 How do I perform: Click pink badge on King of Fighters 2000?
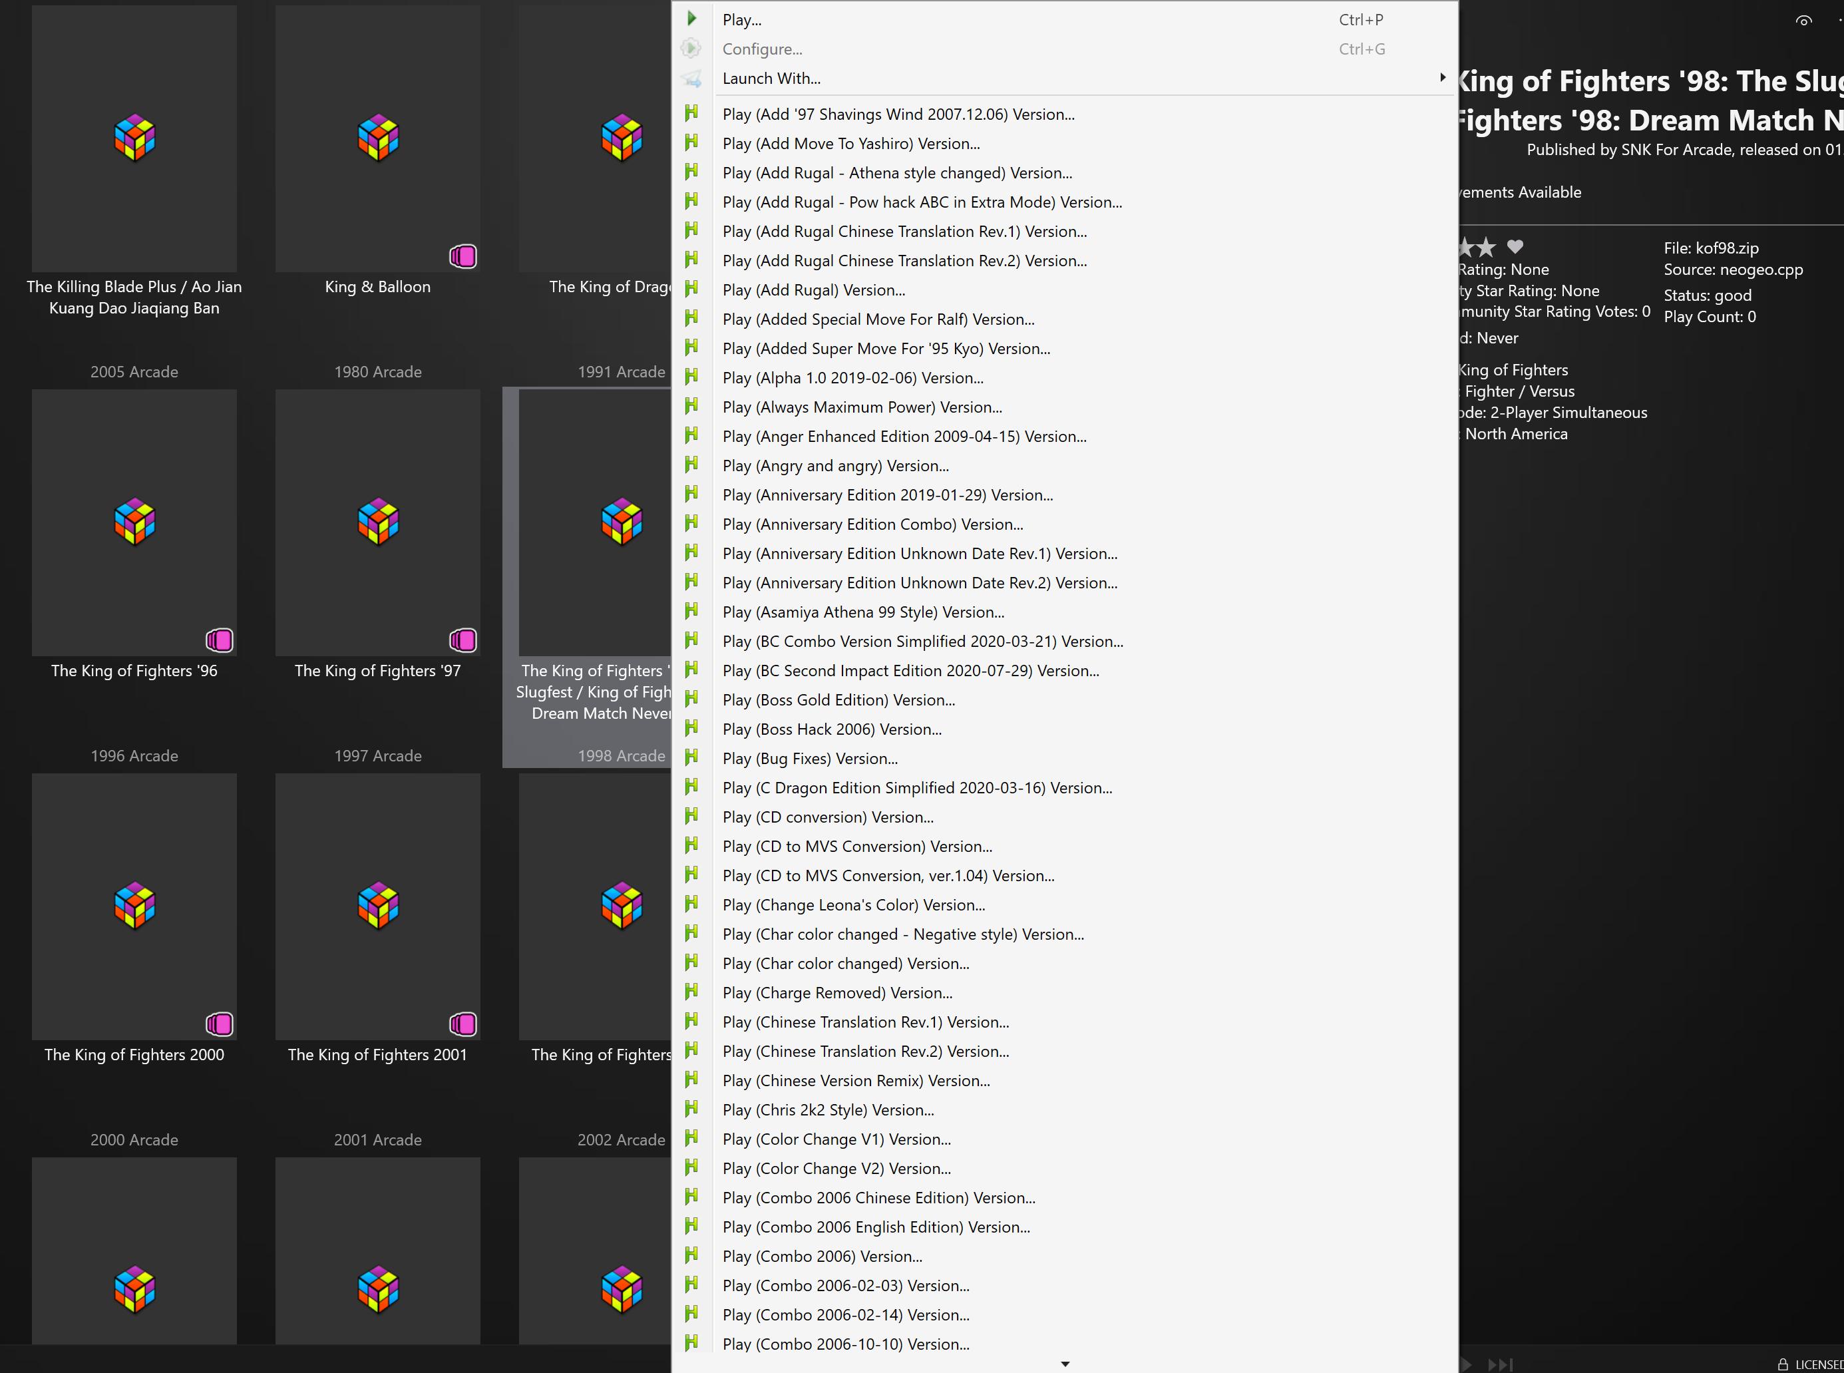click(220, 1024)
